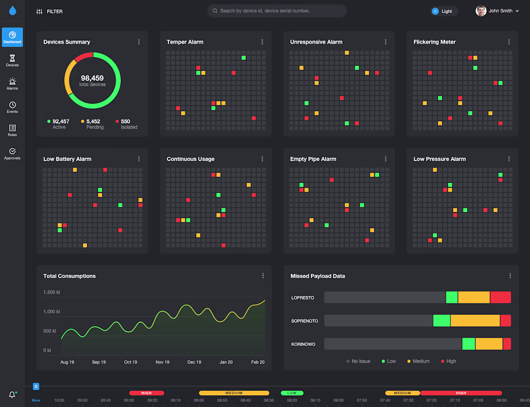Open the Events clock icon
The image size is (530, 407).
13,104
